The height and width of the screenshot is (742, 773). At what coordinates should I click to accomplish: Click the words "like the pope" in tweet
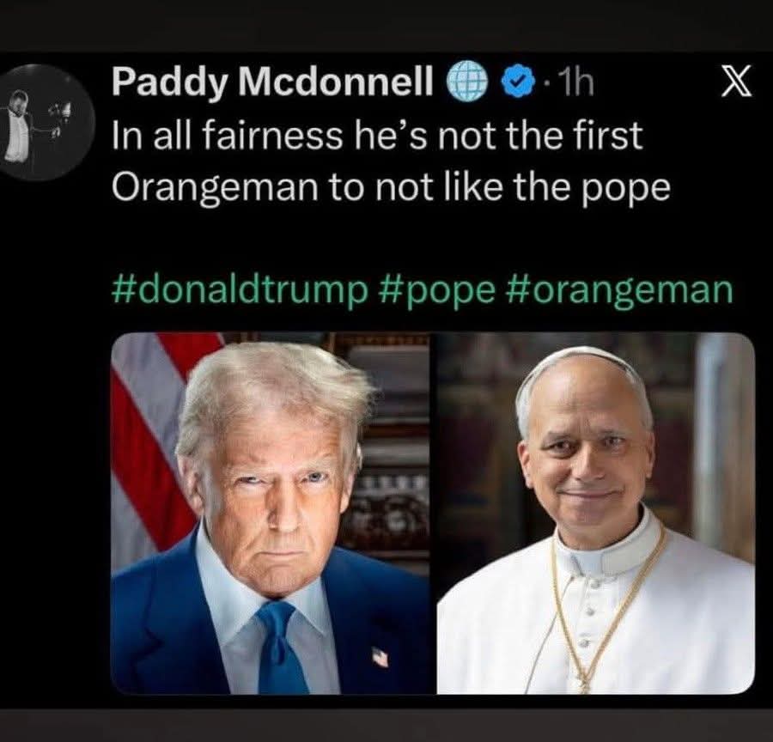(x=572, y=188)
